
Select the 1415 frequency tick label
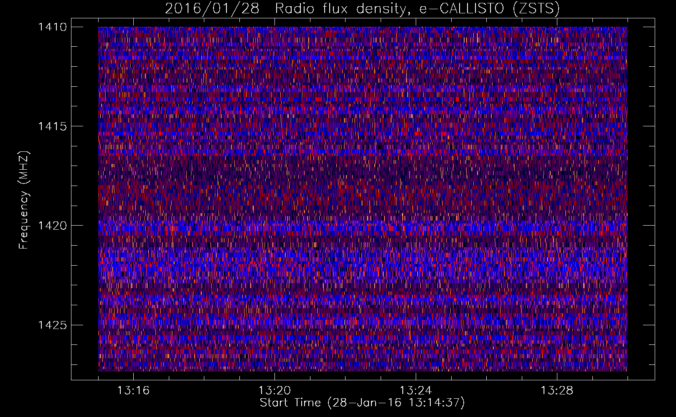coord(52,126)
